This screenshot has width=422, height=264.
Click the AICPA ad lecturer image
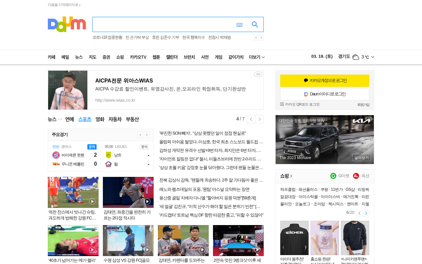[x=68, y=90]
